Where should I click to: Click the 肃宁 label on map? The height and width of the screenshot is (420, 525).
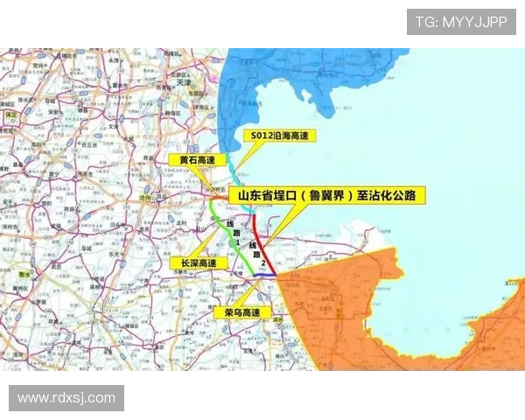point(53,174)
